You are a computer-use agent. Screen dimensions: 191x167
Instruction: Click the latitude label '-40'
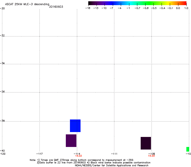click(2, 151)
